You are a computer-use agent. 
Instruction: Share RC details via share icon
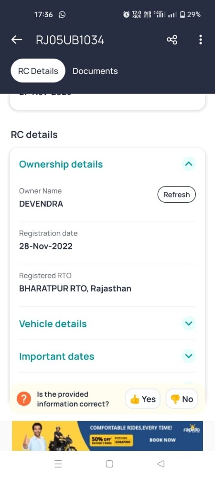pos(172,40)
